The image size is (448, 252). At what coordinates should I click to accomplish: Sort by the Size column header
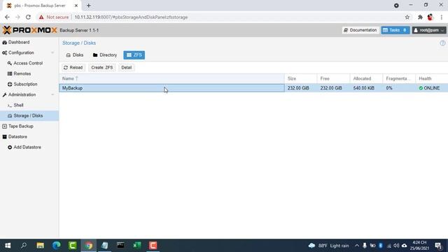coord(300,78)
